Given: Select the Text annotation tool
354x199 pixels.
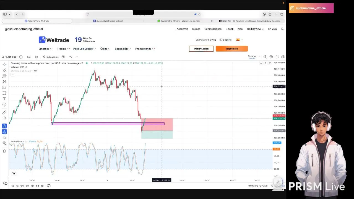Looking at the screenshot, I should [x=4, y=99].
